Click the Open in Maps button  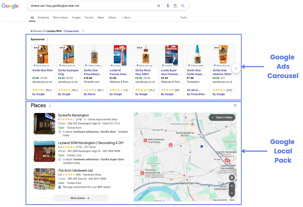tap(222, 117)
